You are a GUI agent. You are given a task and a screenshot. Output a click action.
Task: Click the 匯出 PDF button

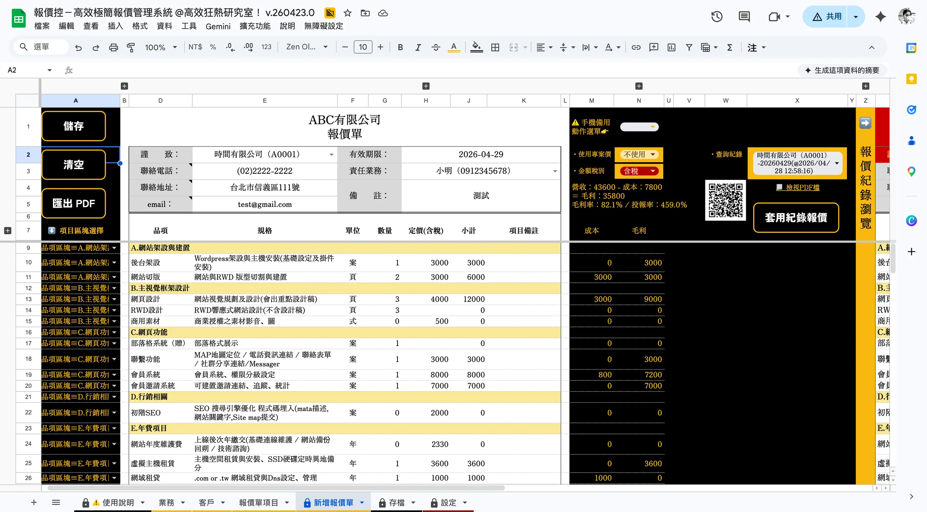click(x=73, y=203)
